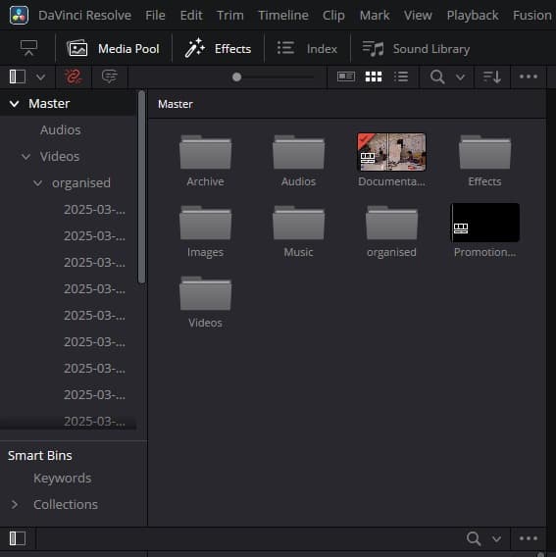Open the View menu

point(418,16)
